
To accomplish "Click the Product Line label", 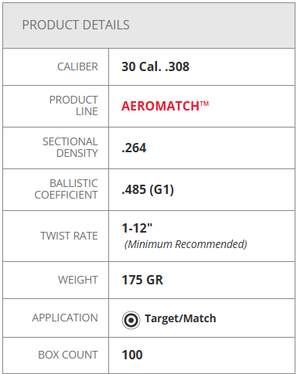I will pyautogui.click(x=73, y=106).
